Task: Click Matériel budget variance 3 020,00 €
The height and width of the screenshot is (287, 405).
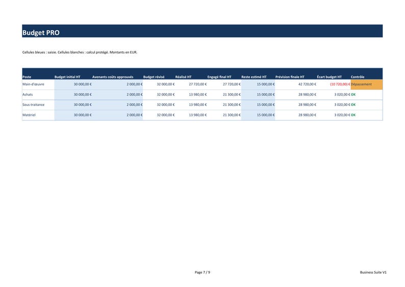Action: click(342, 115)
